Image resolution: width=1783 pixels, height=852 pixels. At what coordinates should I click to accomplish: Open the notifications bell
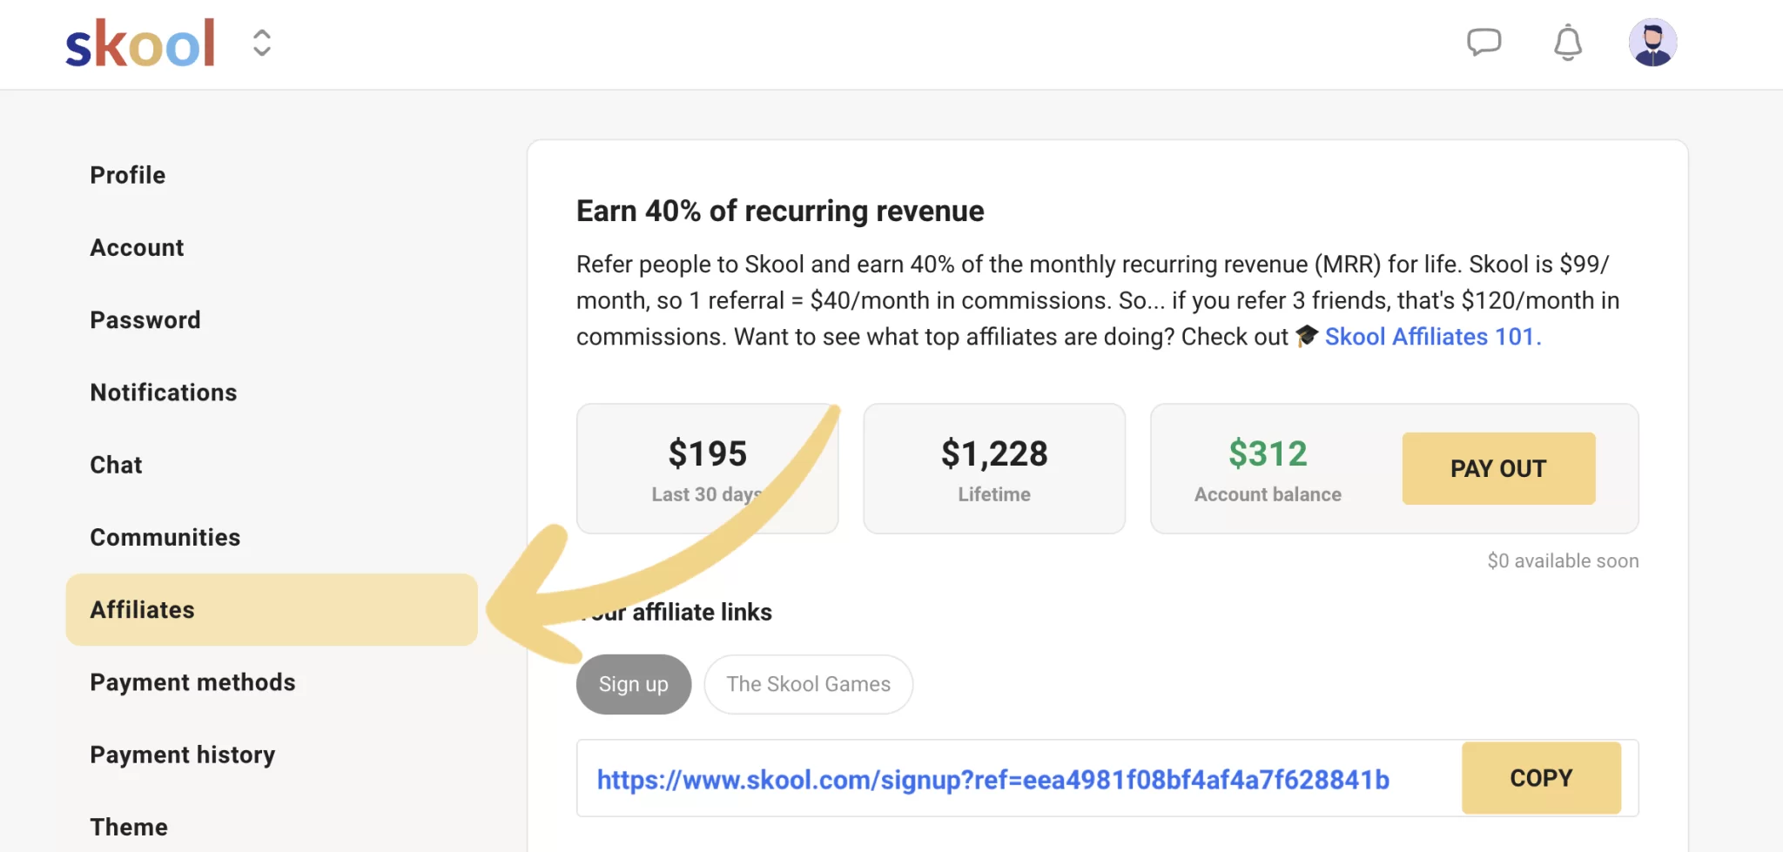[x=1567, y=43]
